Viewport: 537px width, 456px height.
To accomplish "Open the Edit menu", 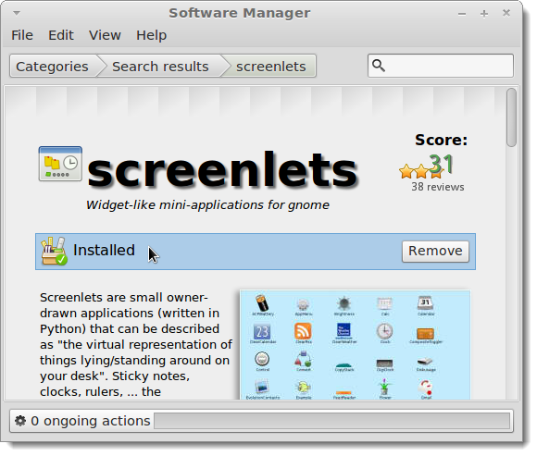I will 61,35.
